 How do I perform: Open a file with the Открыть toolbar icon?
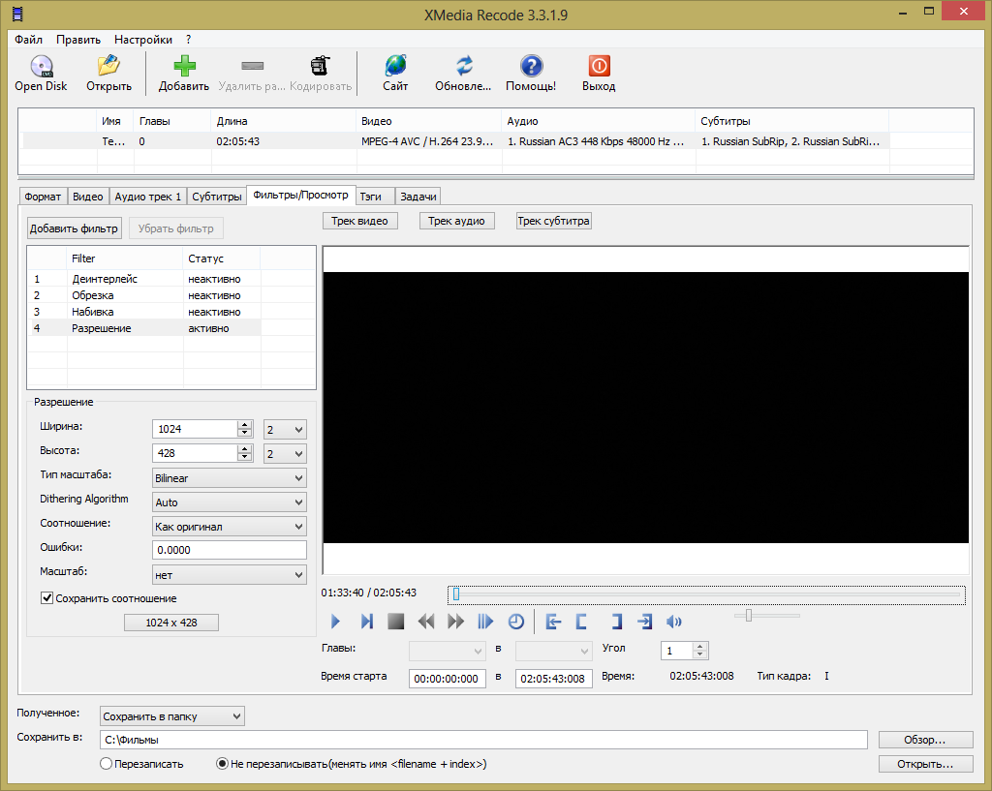108,74
